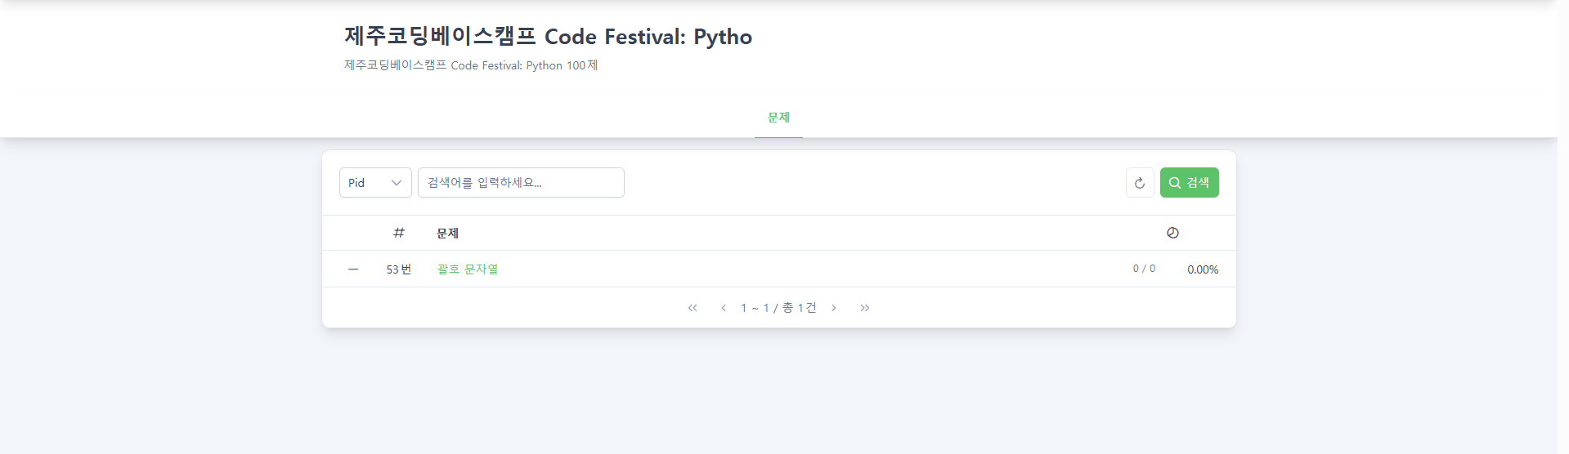Click the 53 번 problem number
The image size is (1569, 454).
[x=399, y=269]
